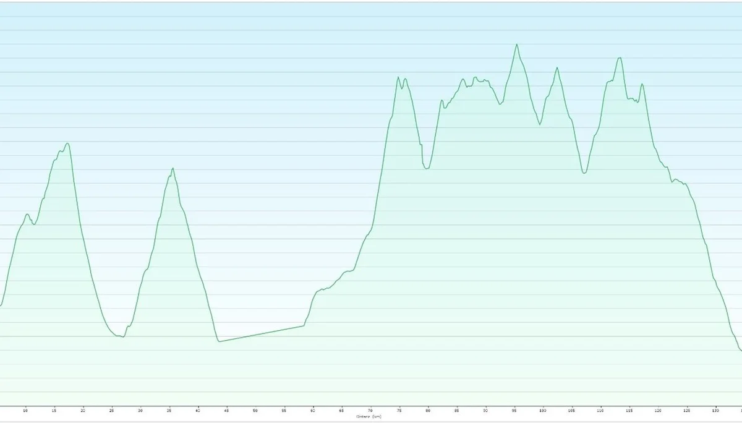Click the low point at start of flat segment near 44 km
This screenshot has width=742, height=423.
pyautogui.click(x=219, y=341)
